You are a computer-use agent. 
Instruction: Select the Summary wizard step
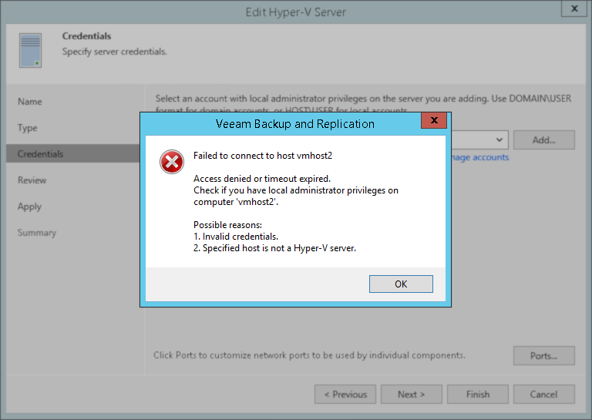click(x=37, y=233)
